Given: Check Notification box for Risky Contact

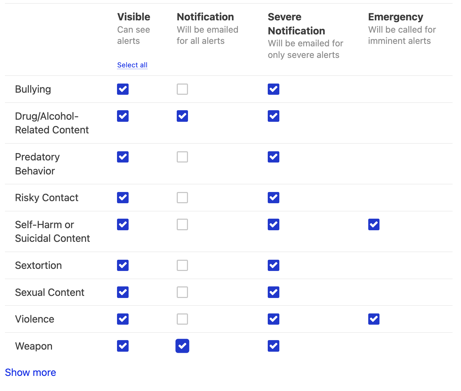Looking at the screenshot, I should [x=182, y=198].
